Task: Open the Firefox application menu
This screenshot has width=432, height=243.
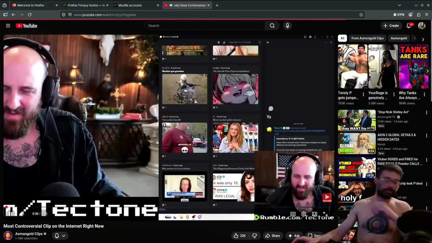Action: (427, 15)
